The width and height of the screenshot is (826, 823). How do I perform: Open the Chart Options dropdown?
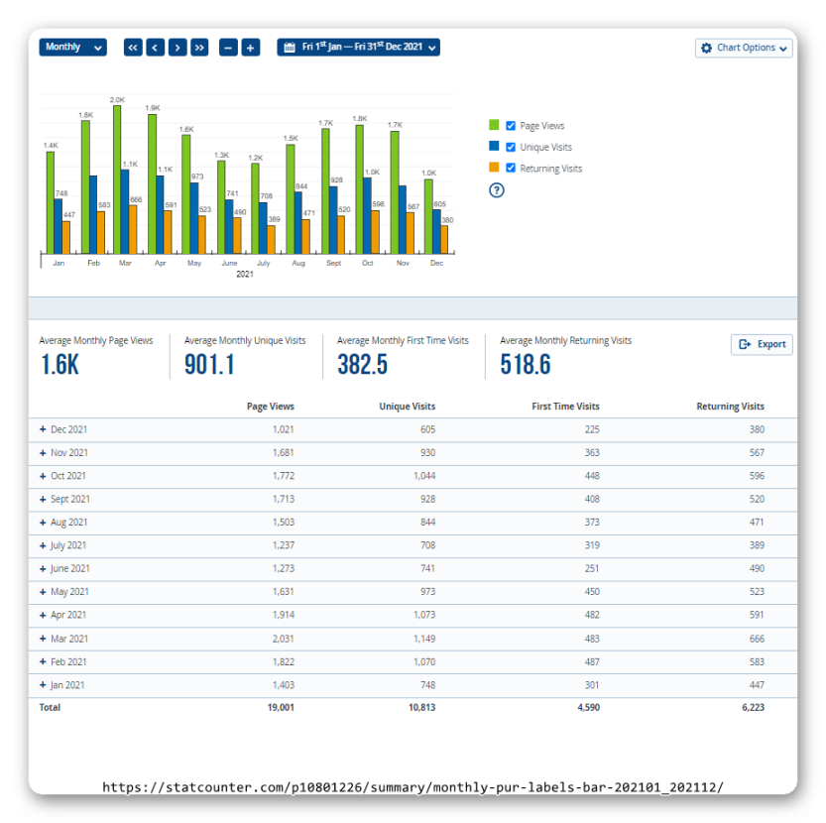pos(744,48)
